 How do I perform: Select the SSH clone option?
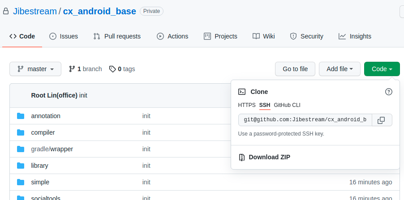tap(265, 105)
